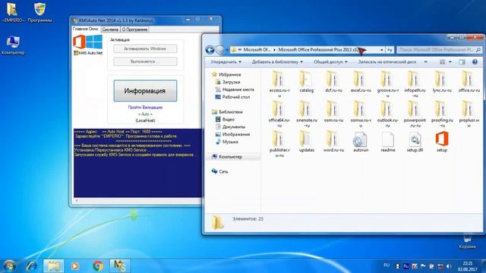Switch to the Главное Окно tab
Viewport: 486px width, 273px height.
[x=86, y=29]
